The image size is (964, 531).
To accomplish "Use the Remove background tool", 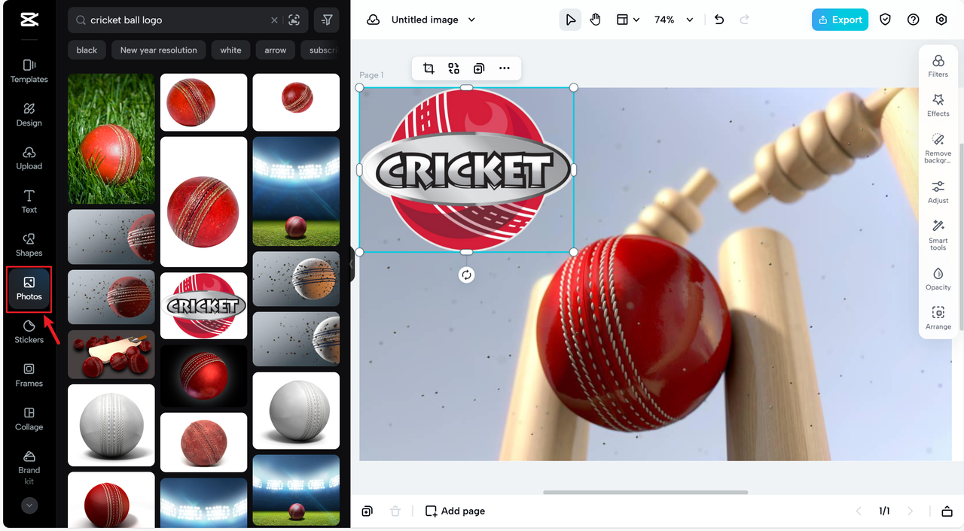I will click(x=938, y=148).
